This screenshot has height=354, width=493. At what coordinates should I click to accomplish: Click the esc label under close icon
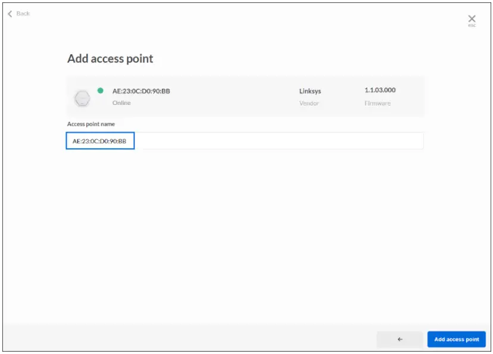tap(472, 26)
